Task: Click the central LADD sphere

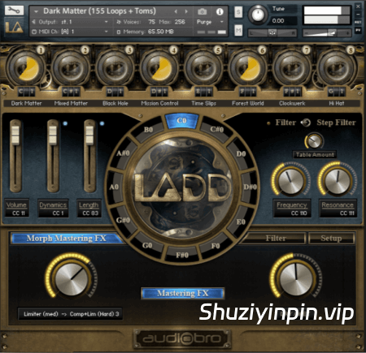Action: (x=182, y=187)
